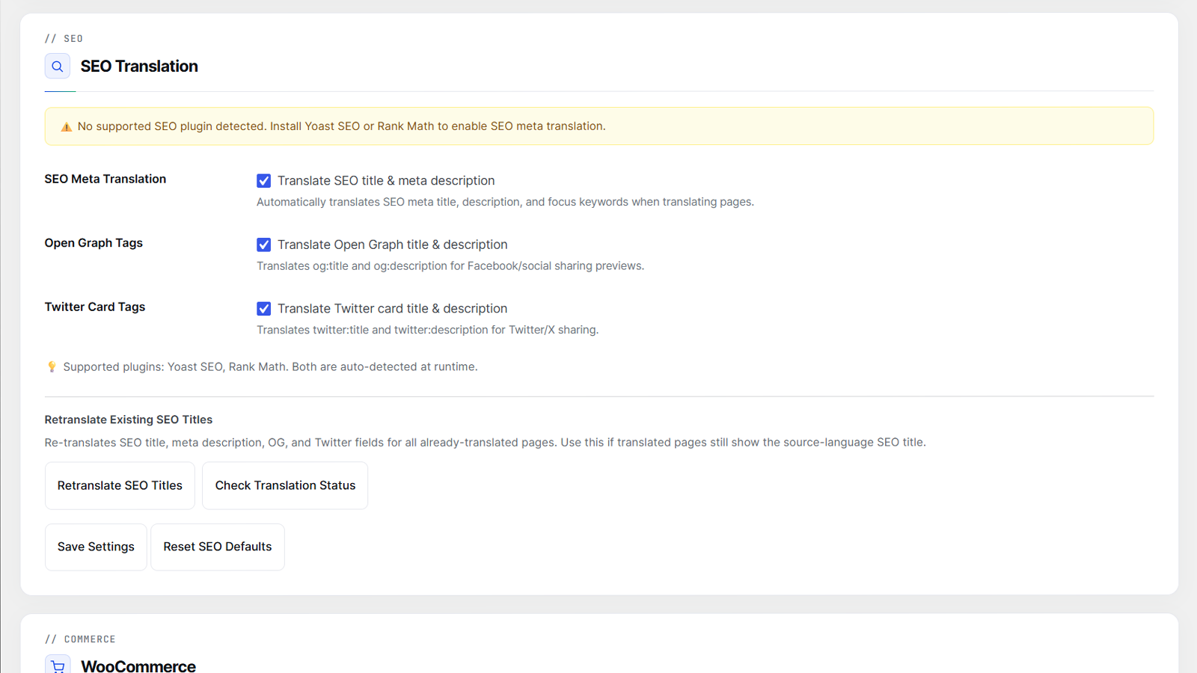
Task: Uncheck Translate SEO title & meta description
Action: point(264,181)
